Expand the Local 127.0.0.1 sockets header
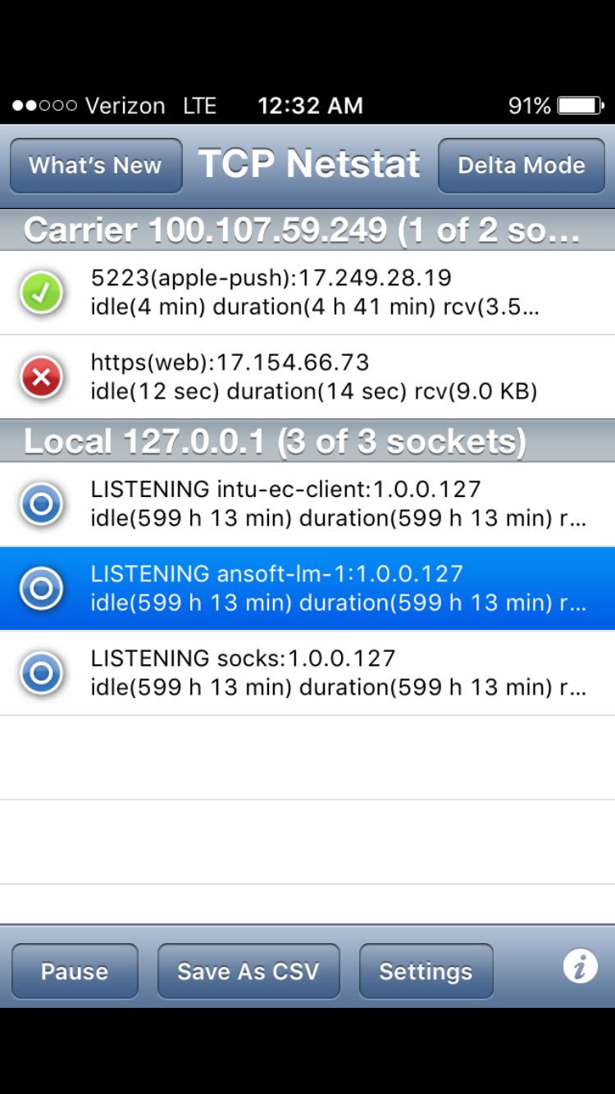 pos(307,441)
